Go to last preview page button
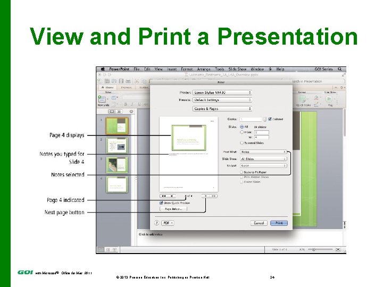This screenshot has height=287, width=383. click(x=213, y=196)
